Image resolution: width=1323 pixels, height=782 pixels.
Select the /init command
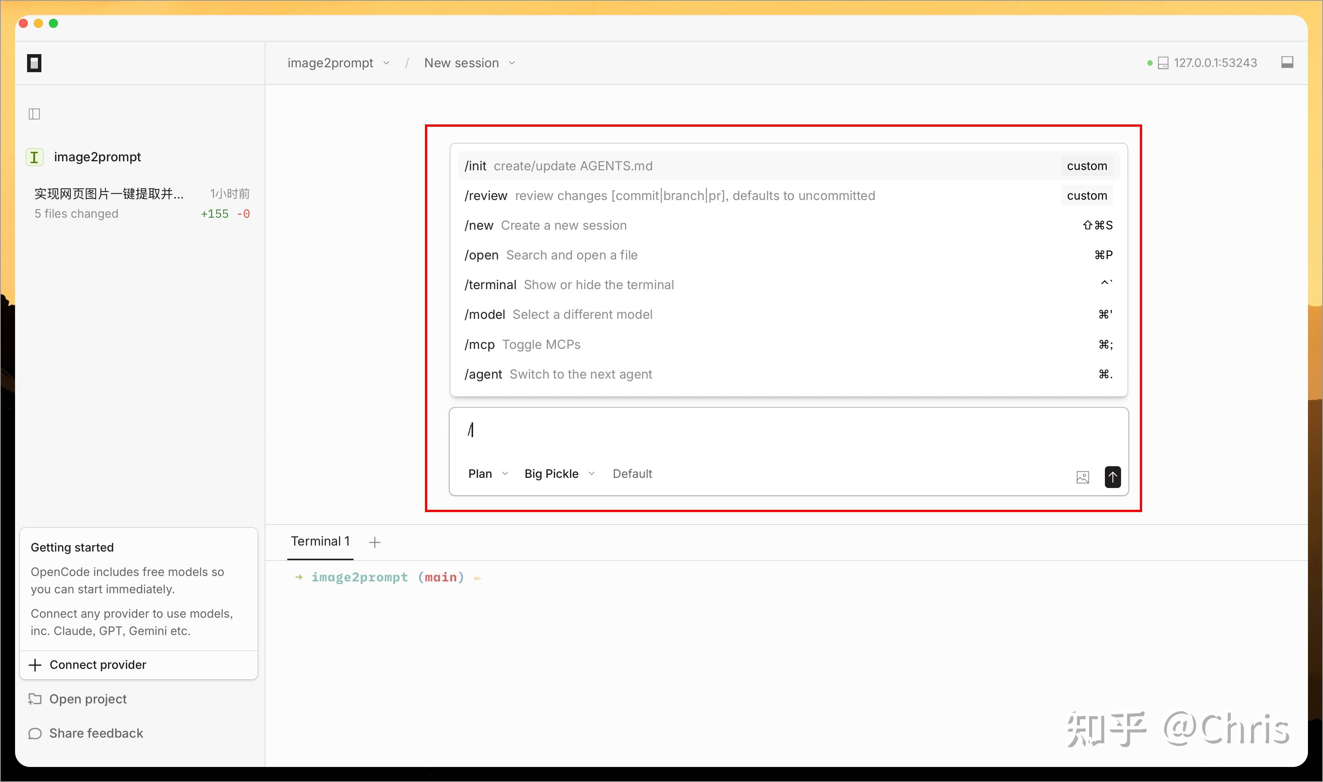click(x=789, y=166)
